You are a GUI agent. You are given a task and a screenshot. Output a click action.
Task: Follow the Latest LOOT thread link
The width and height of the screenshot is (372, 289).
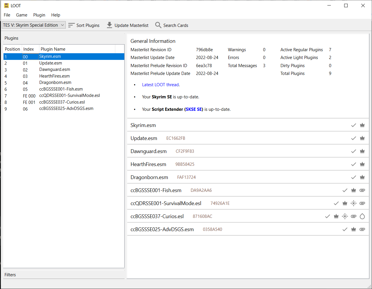[x=160, y=84]
